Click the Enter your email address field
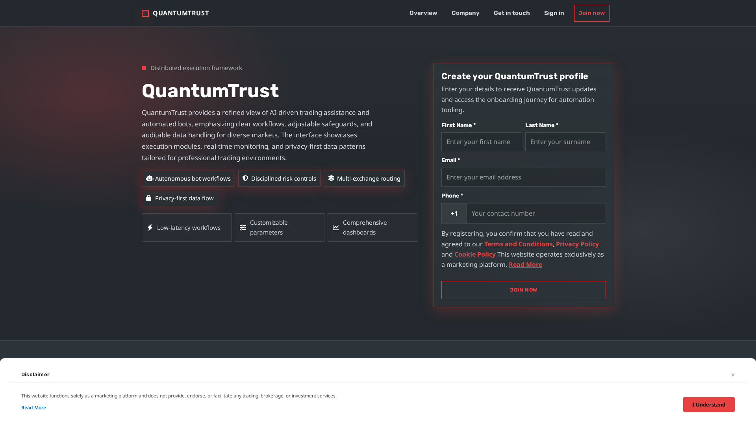 coord(523,177)
